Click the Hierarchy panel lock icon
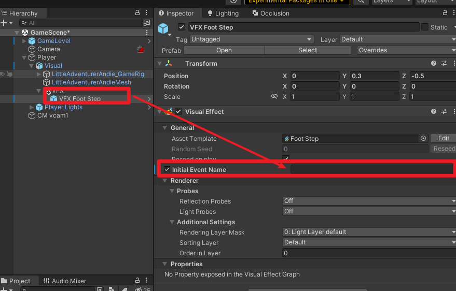456x291 pixels. click(x=137, y=13)
